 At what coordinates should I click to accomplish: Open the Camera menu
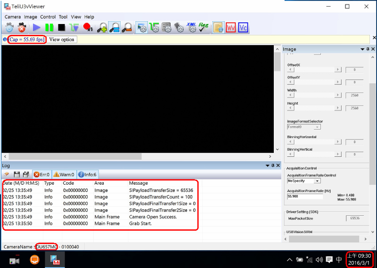(x=13, y=17)
